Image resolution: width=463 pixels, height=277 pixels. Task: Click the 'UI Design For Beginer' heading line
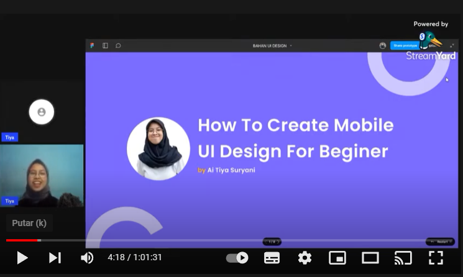[293, 152]
